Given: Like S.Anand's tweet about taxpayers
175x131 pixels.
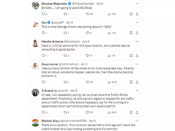Looking at the screenshot, I should [87, 112].
